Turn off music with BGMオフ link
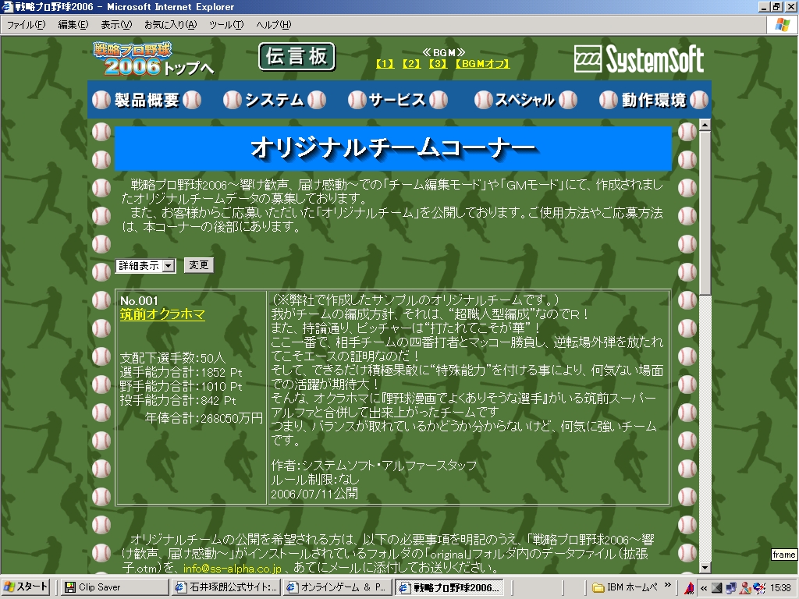This screenshot has height=599, width=799. click(x=482, y=64)
